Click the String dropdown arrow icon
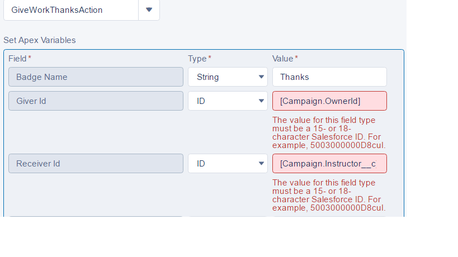The image size is (458, 257). coord(261,77)
